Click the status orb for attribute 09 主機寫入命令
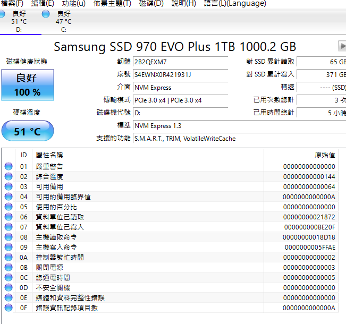Screen dimensions: 346x324 click(x=9, y=247)
